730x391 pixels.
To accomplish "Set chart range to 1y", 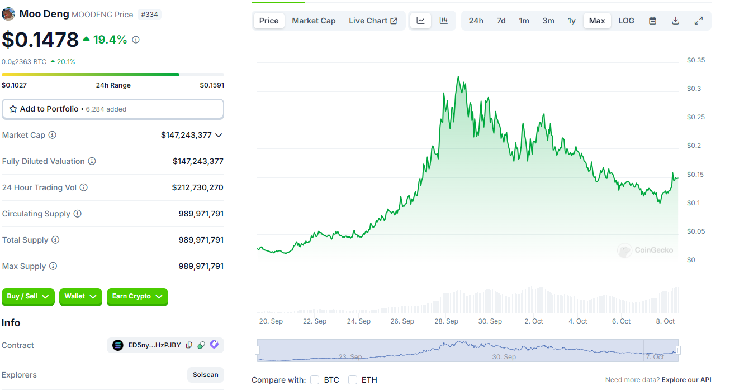I will coord(572,21).
